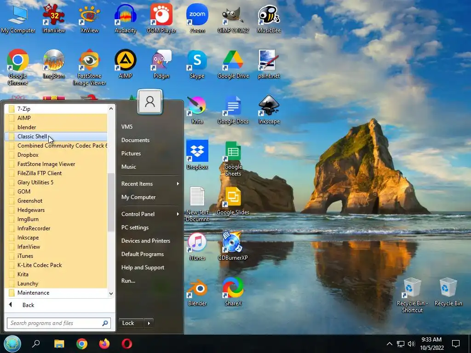Open Google Chrome desktop shortcut
471x353 pixels.
(18, 67)
